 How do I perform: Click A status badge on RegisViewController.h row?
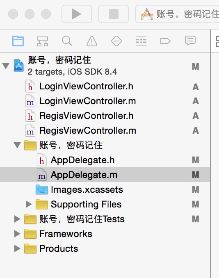click(196, 116)
